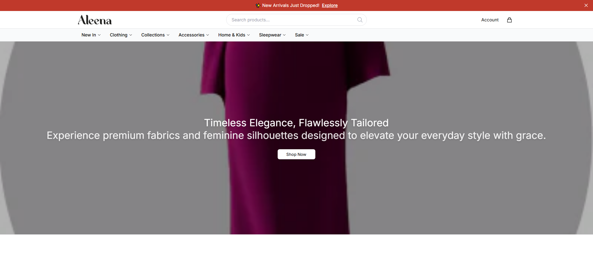This screenshot has height=257, width=593.
Task: Dismiss the New Arrivals announcement banner
Action: point(586,5)
